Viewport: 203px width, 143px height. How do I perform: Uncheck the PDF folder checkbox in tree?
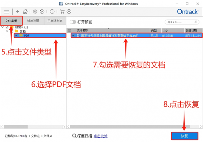coord(16,35)
